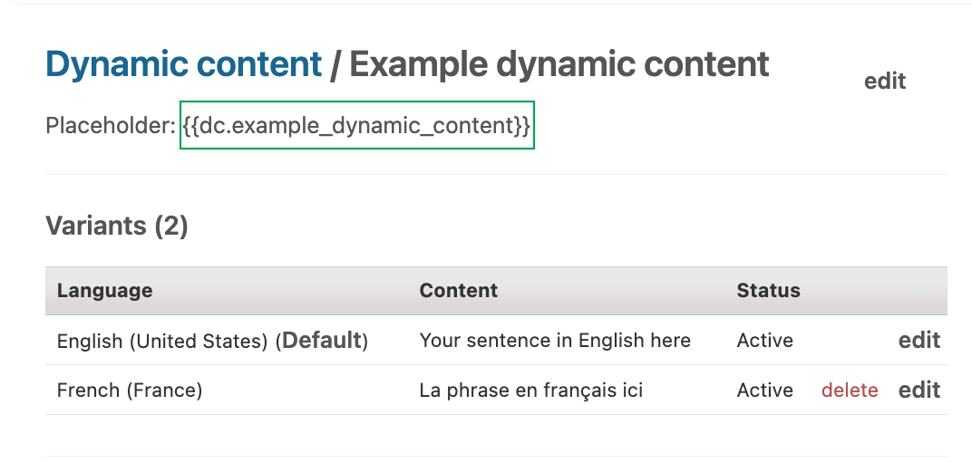Click the Status column header
Viewport: 972px width, 463px height.
pyautogui.click(x=768, y=290)
